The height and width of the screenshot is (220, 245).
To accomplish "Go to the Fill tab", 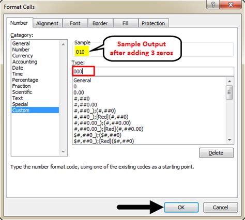I will coord(126,23).
